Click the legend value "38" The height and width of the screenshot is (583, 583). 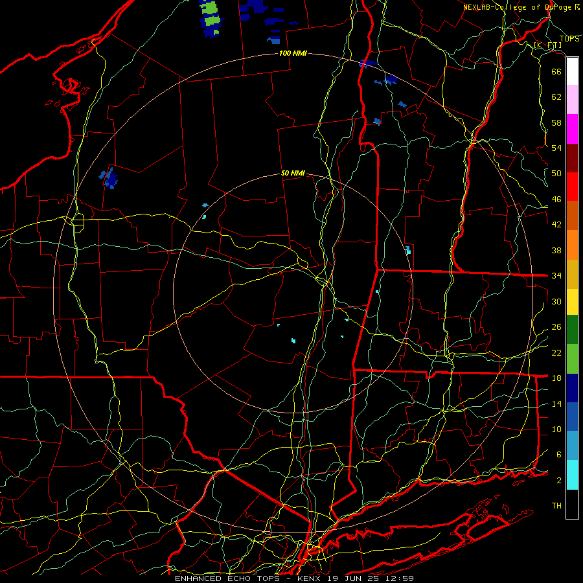[556, 250]
